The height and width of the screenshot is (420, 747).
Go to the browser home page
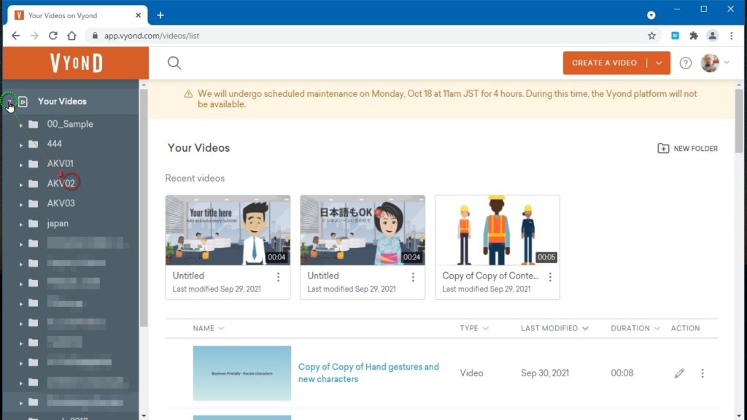(71, 36)
